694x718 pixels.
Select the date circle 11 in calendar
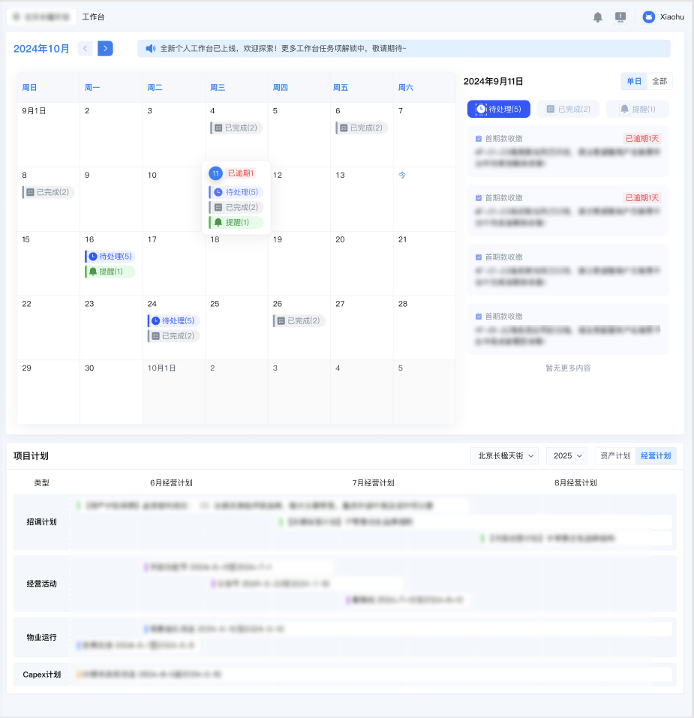click(215, 173)
